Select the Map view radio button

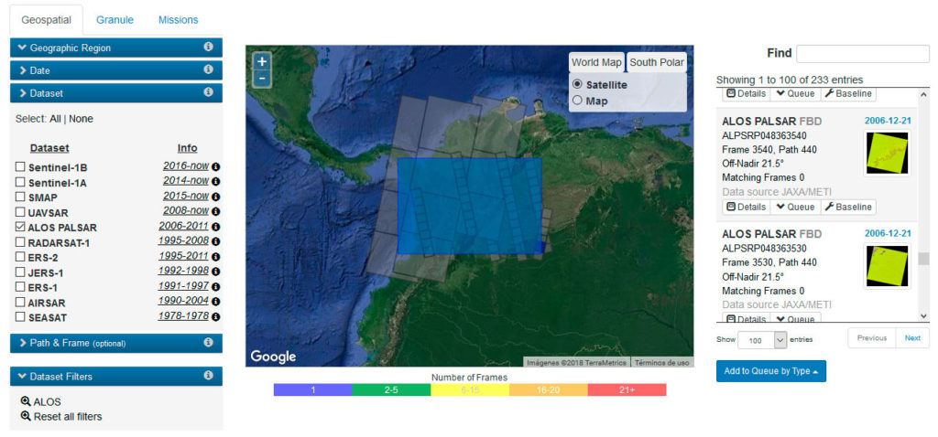(577, 101)
